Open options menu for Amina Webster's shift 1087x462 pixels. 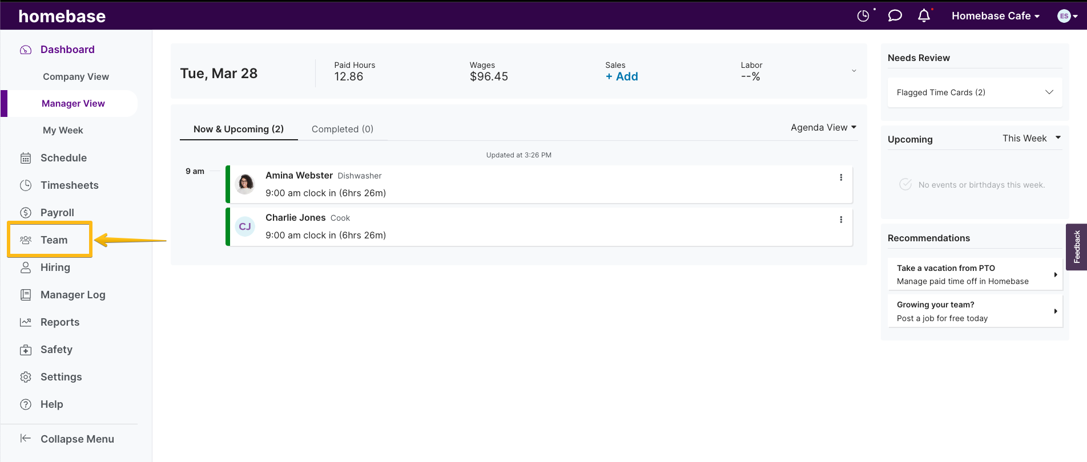(x=840, y=177)
